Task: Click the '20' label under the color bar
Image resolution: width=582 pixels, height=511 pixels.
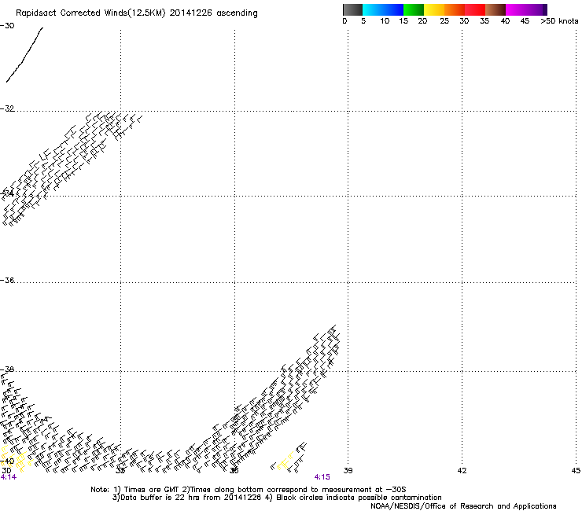Action: click(422, 21)
